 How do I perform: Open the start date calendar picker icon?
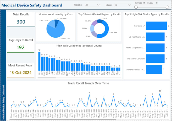click(x=144, y=3)
